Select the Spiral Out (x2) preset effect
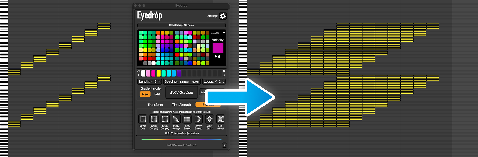This screenshot has height=157, width=478. point(154,119)
